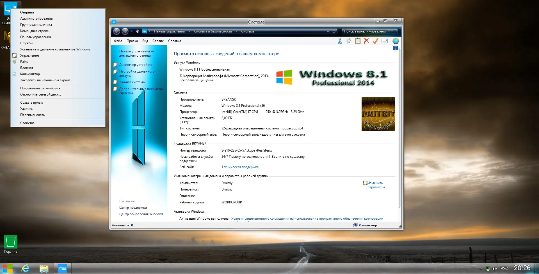Click Панель управления breadcrumb segment
539x274 pixels.
pos(169,32)
